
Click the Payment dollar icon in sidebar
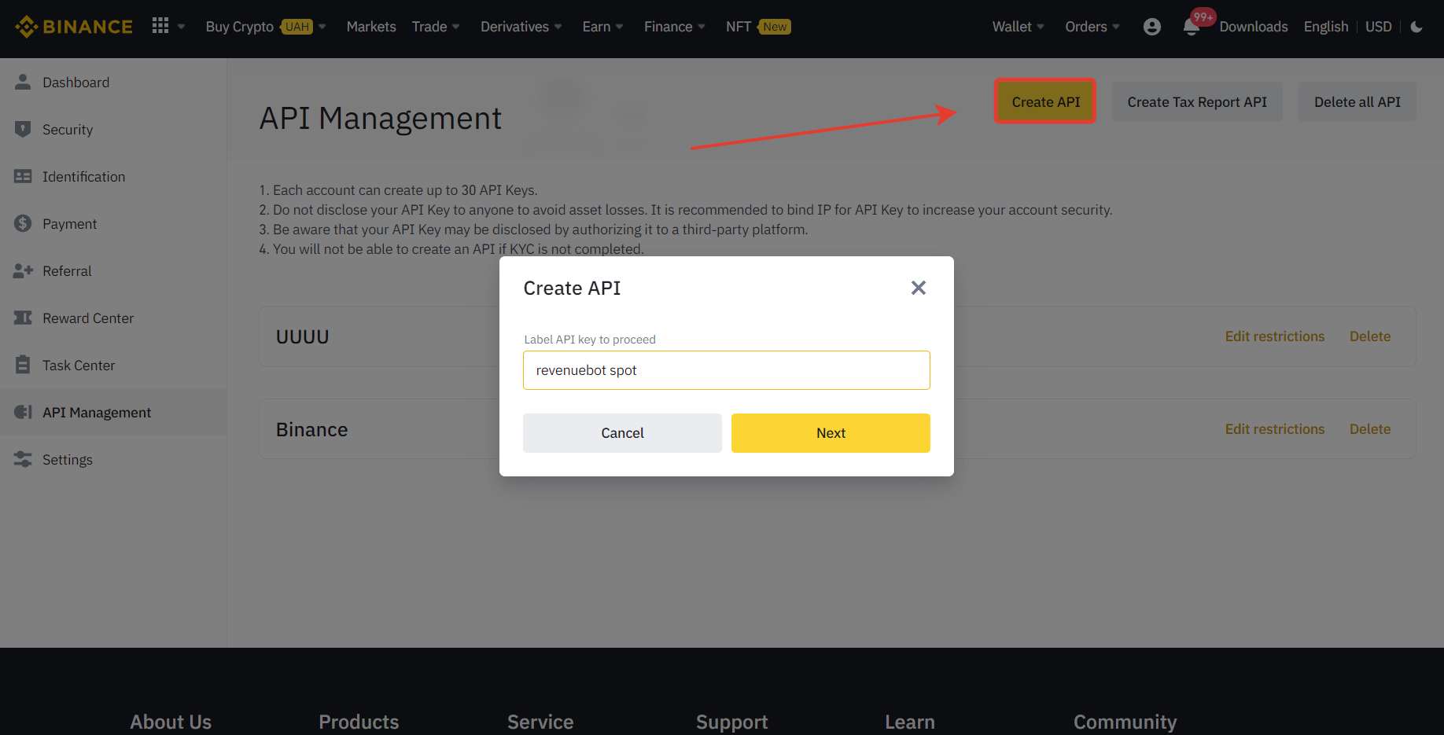point(23,223)
